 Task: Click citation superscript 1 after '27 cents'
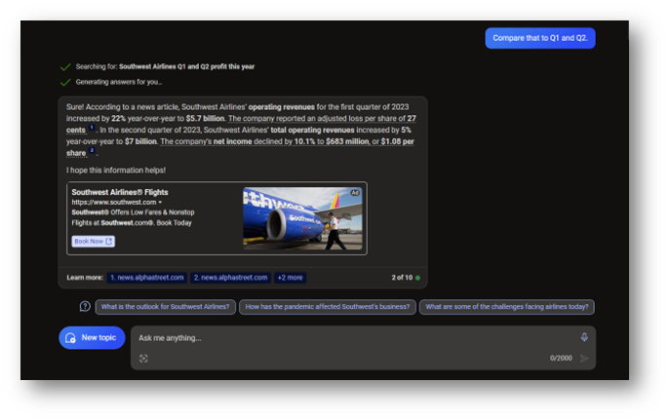click(92, 128)
